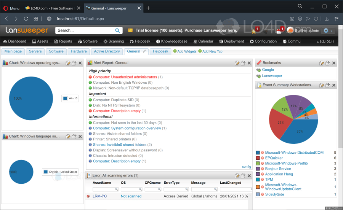Click the English - United States legend swatch
This screenshot has width=343, height=210.
pyautogui.click(x=46, y=172)
